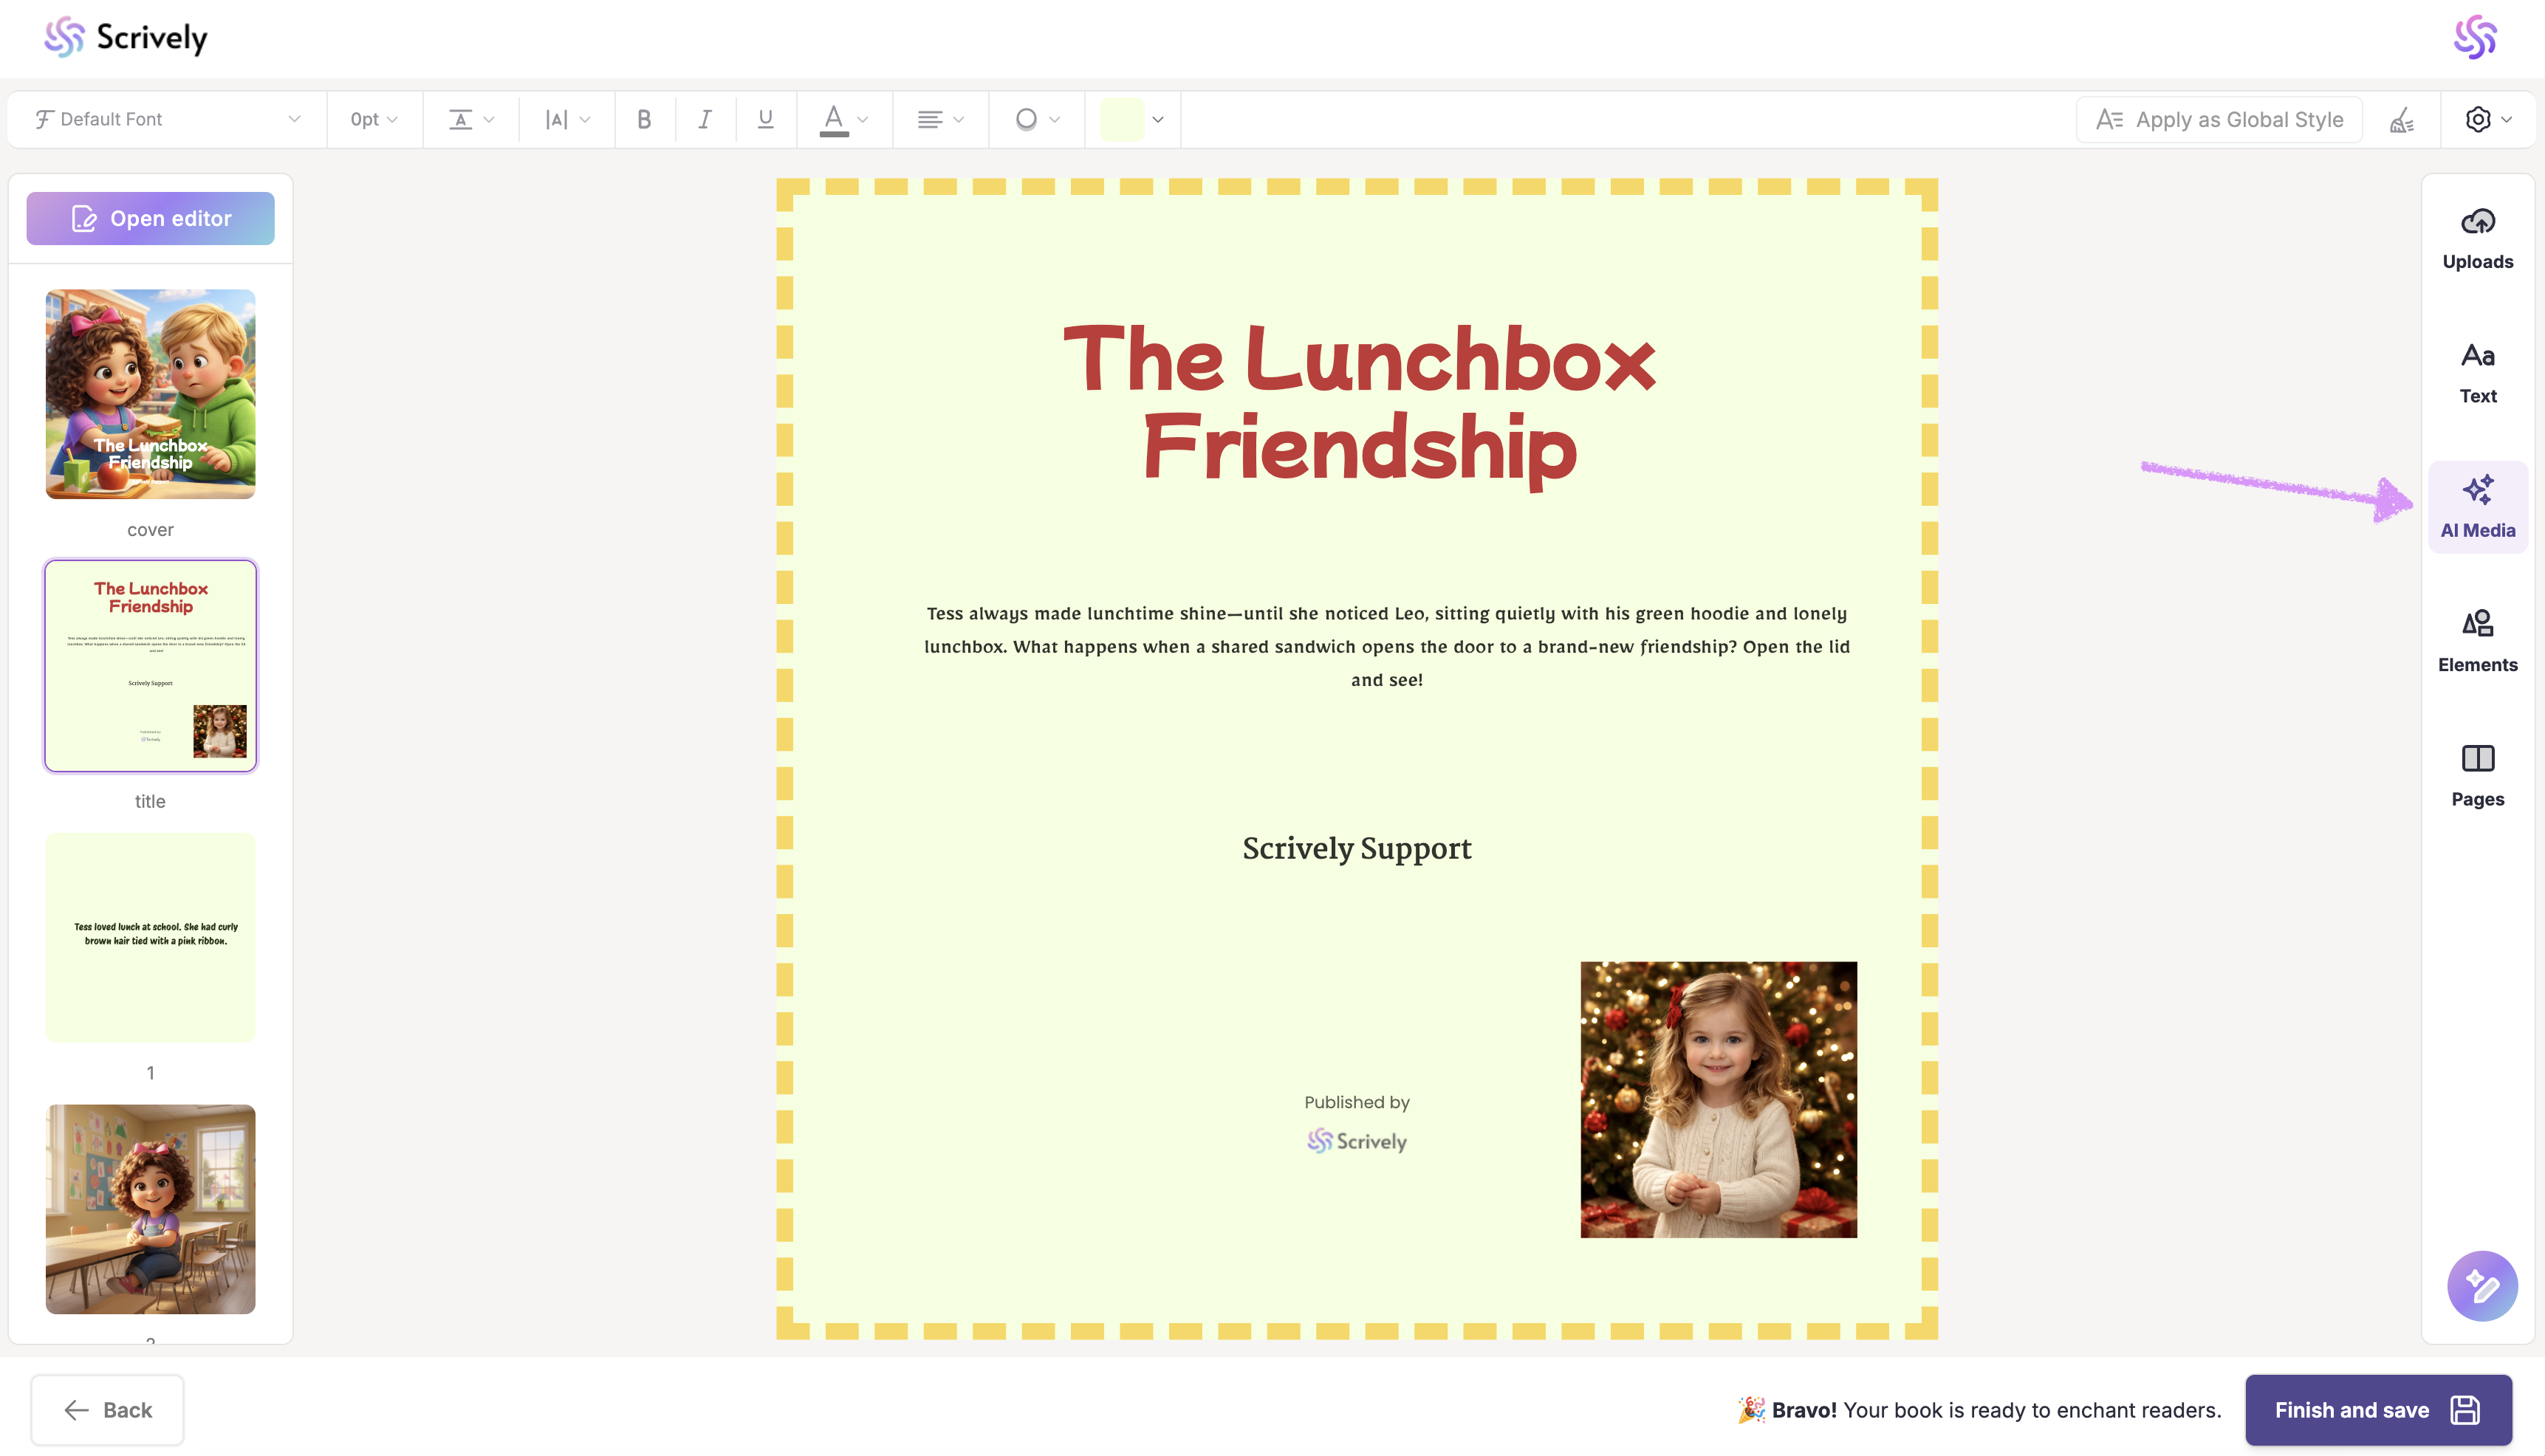This screenshot has height=1456, width=2545.
Task: Toggle bold formatting
Action: 644,120
